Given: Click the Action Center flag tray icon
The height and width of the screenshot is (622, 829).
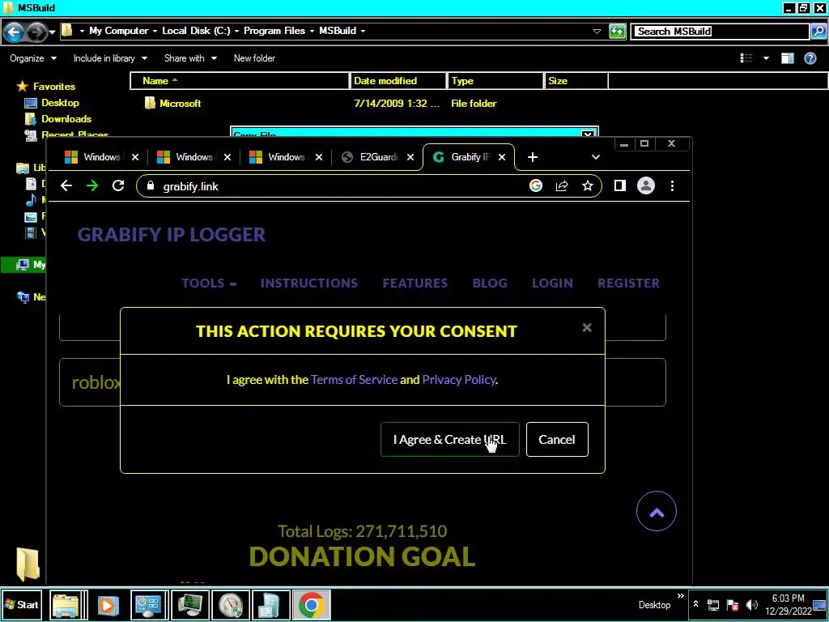Looking at the screenshot, I should click(732, 604).
